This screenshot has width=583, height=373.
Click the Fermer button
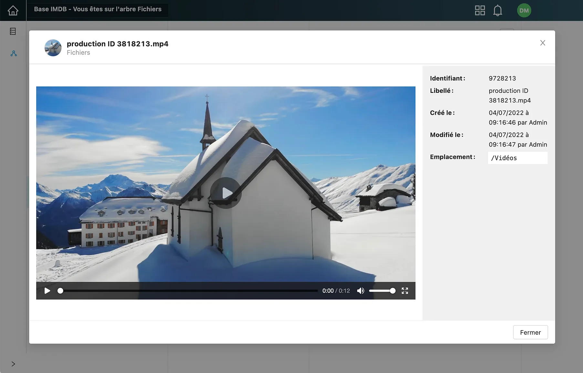[x=530, y=332]
